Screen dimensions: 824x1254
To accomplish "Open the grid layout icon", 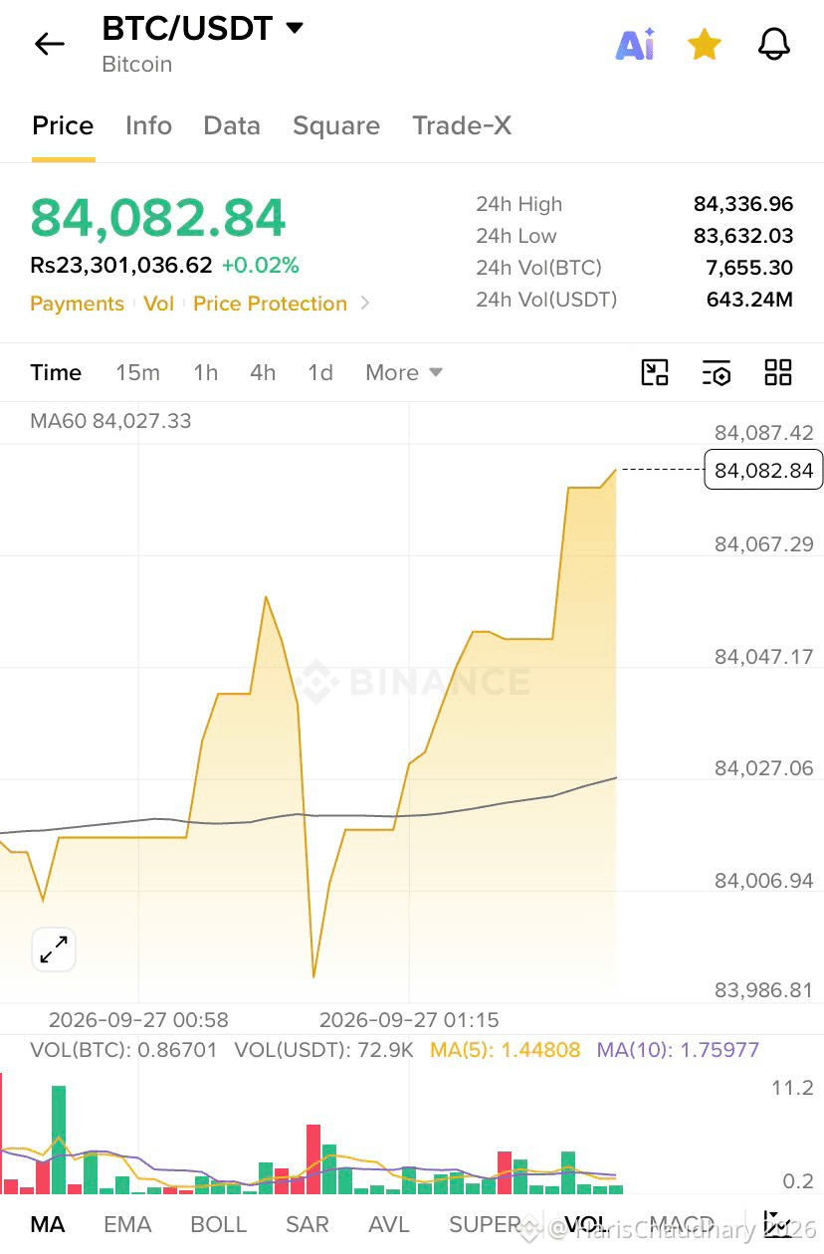I will [x=778, y=372].
